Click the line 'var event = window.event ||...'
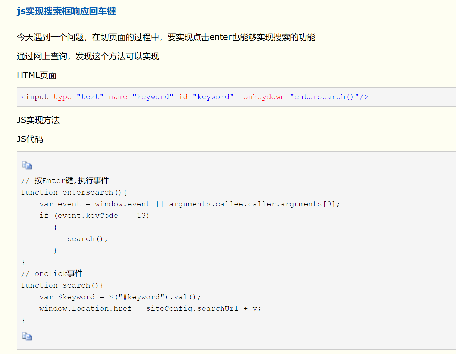Screen dimensions: 456x354 [x=190, y=204]
